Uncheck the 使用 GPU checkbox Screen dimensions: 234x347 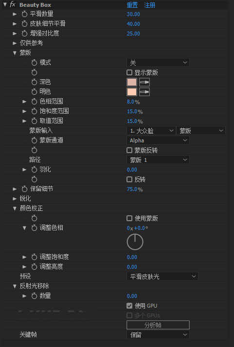(x=129, y=306)
